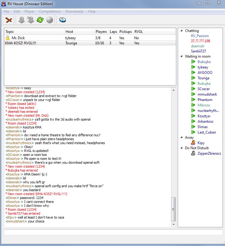Click the chat scrollbar thumb
The height and width of the screenshot is (246, 225).
coord(174,209)
